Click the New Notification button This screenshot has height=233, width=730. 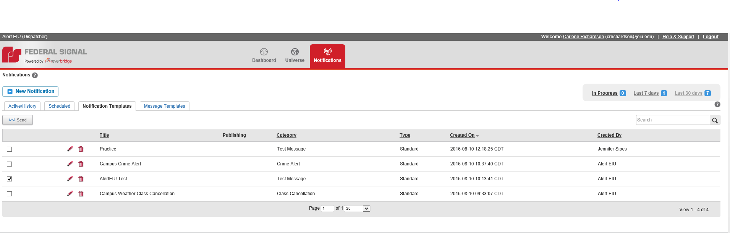pyautogui.click(x=31, y=91)
